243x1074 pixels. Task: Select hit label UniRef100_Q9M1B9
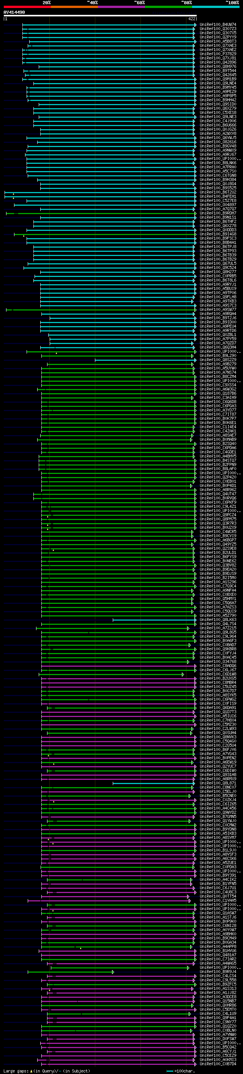pyautogui.click(x=218, y=79)
